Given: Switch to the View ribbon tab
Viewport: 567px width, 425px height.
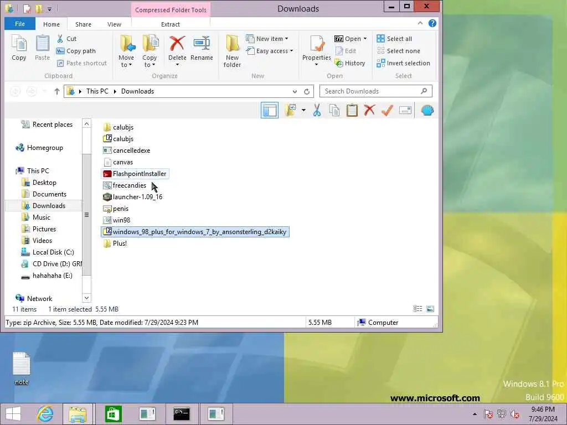Looking at the screenshot, I should [x=114, y=24].
